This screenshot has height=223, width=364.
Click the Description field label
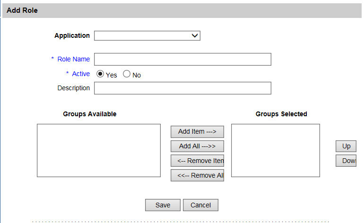(73, 88)
